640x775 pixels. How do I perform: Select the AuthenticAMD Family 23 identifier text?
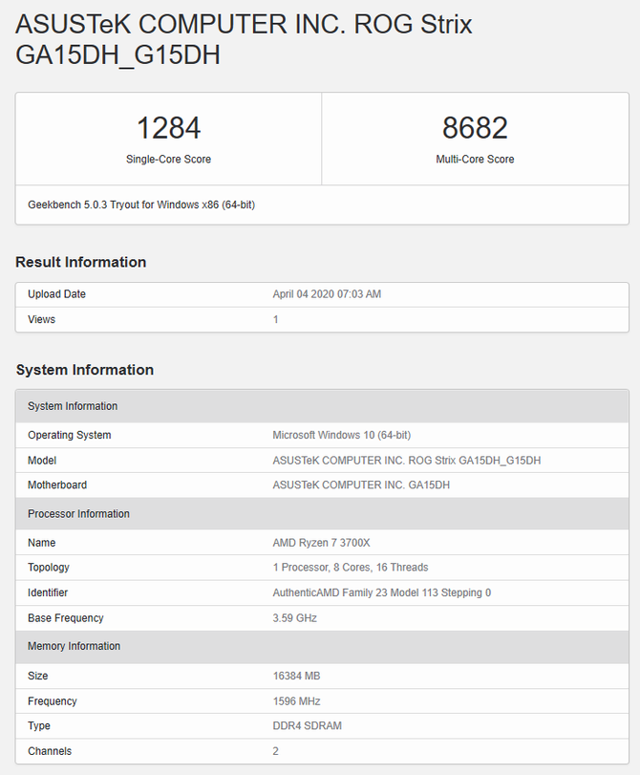(381, 592)
